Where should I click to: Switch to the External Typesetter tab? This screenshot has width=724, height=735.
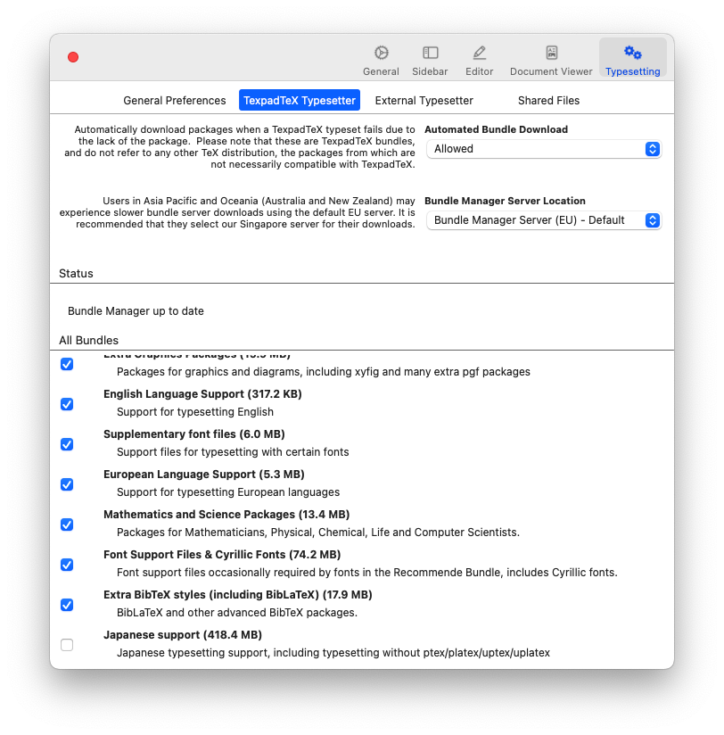point(424,100)
